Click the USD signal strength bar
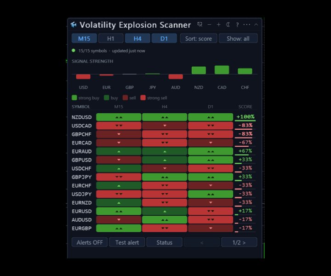331x276 pixels. (x=83, y=77)
